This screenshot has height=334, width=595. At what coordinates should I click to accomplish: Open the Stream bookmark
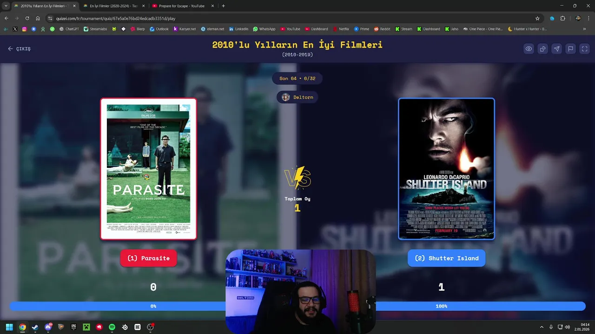(x=403, y=29)
